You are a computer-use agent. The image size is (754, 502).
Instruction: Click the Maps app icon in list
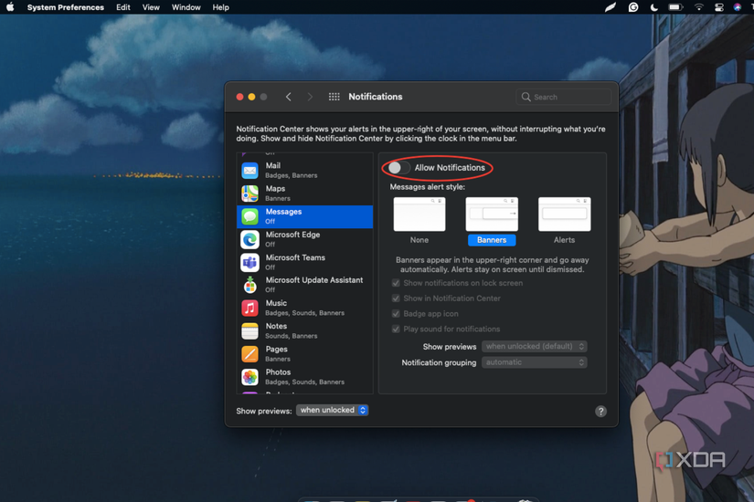[x=250, y=193]
